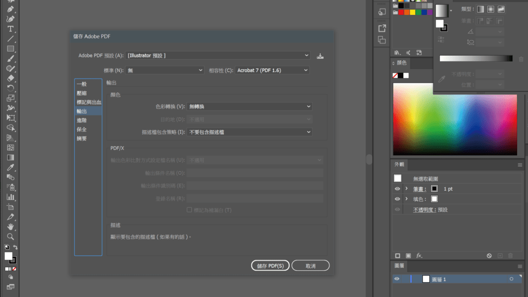Click the clear appearance icon
528x297 pixels.
pos(489,255)
